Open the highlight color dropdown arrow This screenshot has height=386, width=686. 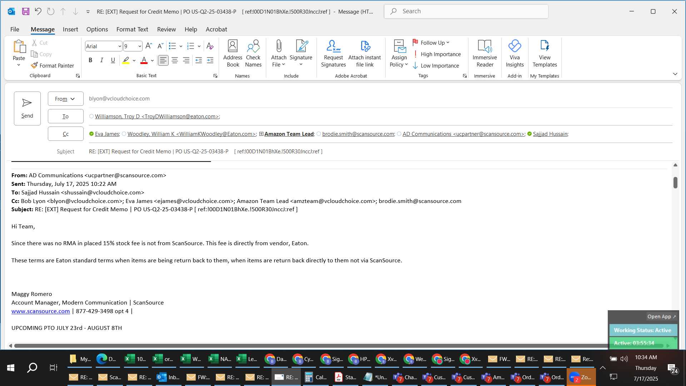pyautogui.click(x=134, y=60)
